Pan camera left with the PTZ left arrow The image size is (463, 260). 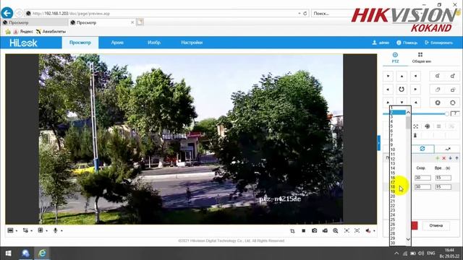tap(388, 90)
